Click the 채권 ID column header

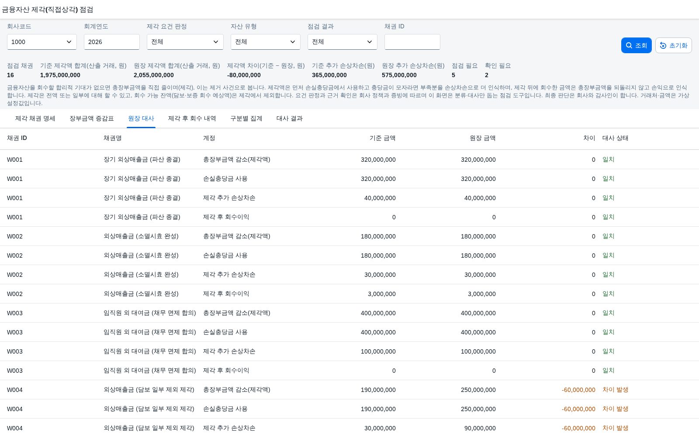click(x=17, y=138)
